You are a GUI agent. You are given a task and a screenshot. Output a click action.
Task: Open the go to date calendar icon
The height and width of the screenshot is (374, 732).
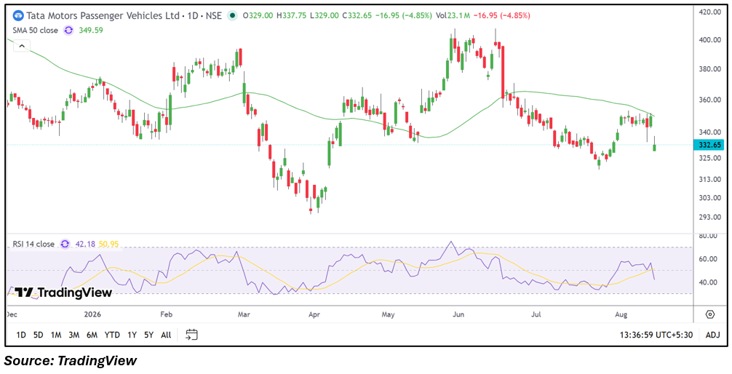click(191, 334)
